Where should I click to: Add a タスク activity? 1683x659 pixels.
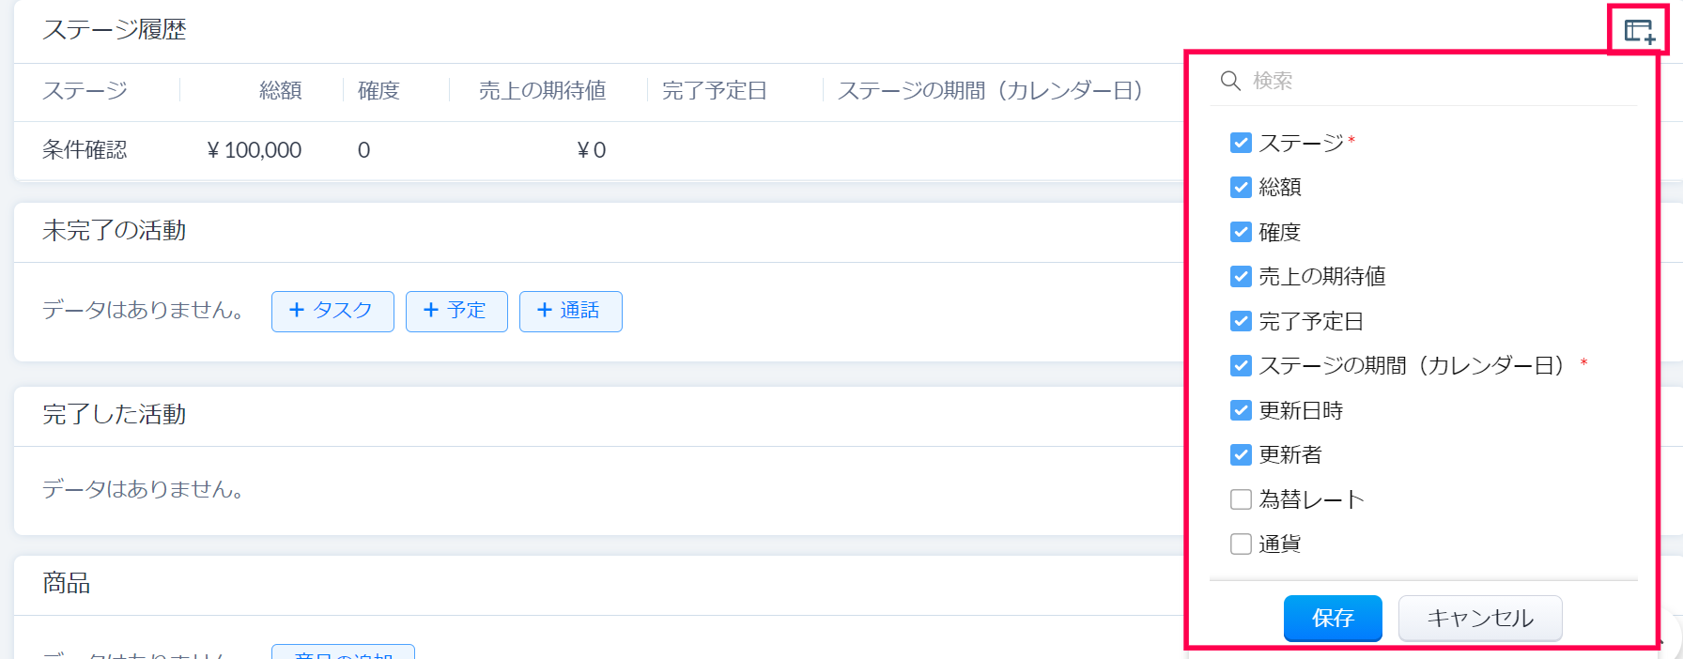(x=332, y=311)
